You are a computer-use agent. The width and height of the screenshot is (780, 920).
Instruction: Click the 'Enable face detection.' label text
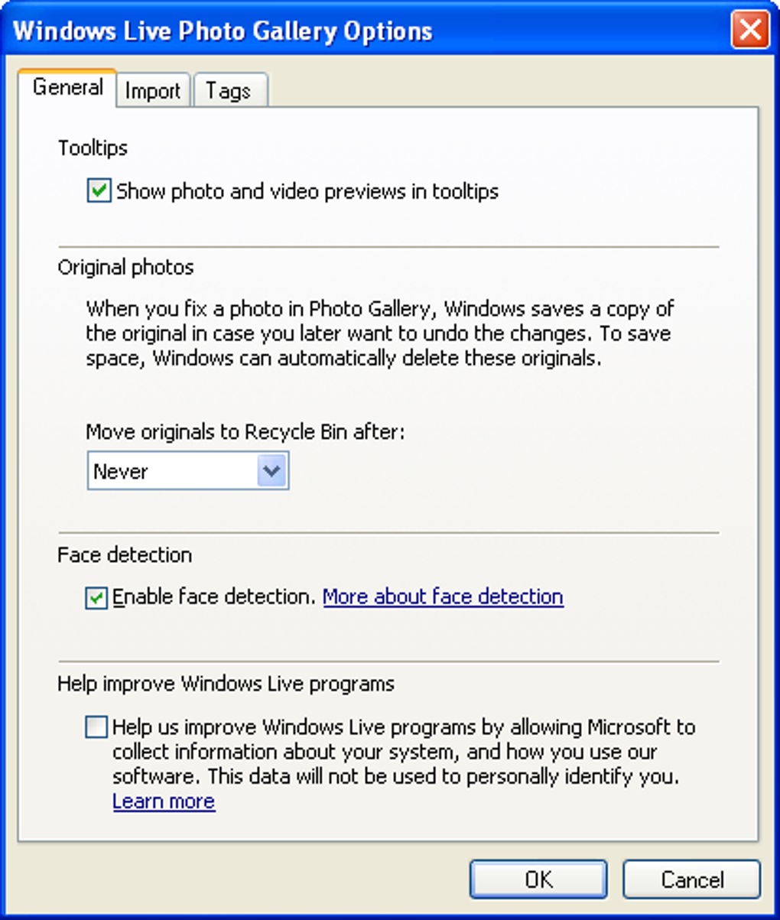click(215, 597)
